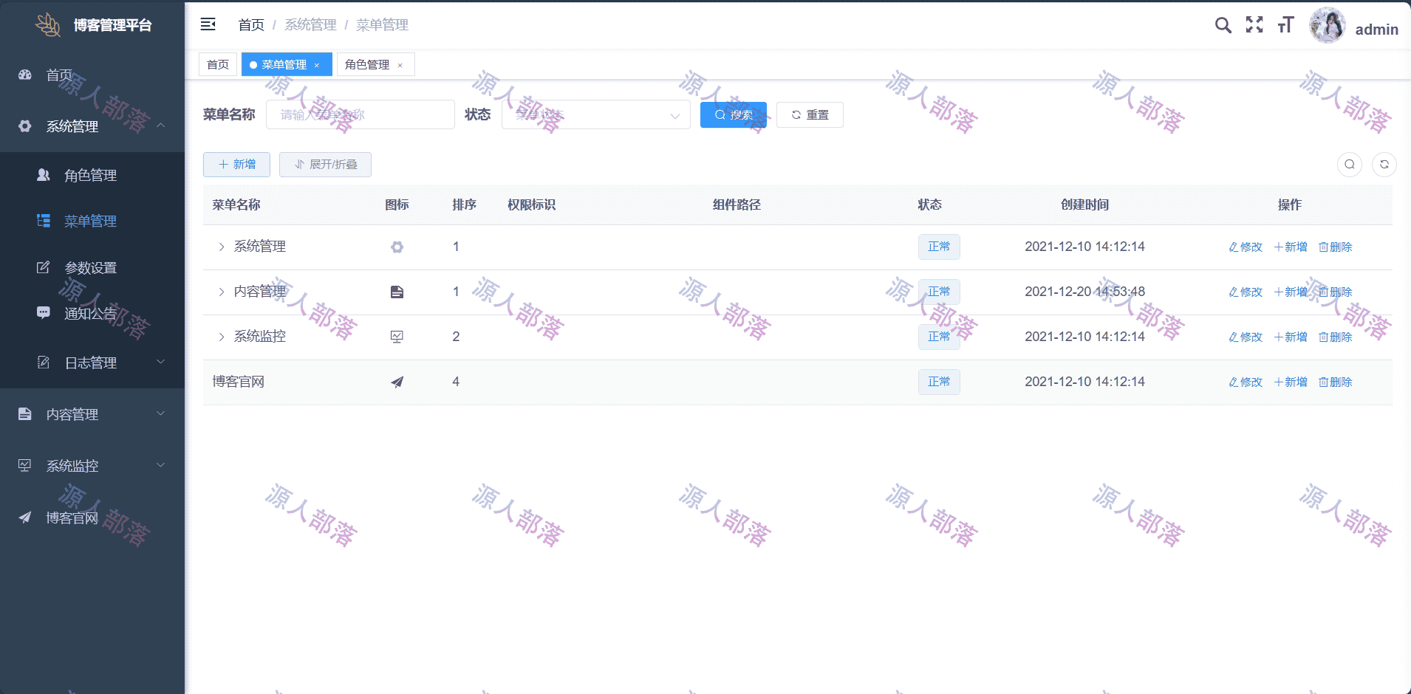Click the 正常 status tag in 博客官网 row

939,382
